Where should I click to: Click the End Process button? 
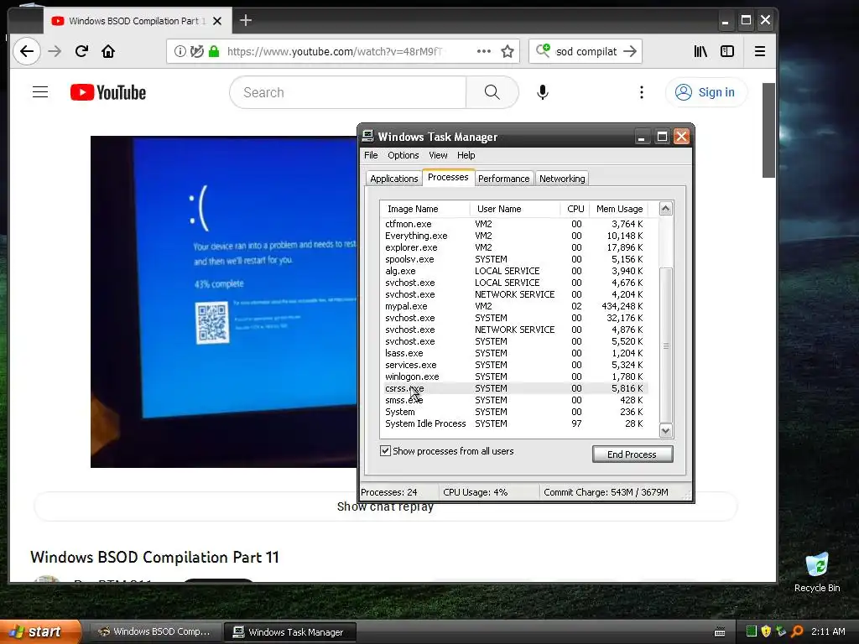(633, 454)
